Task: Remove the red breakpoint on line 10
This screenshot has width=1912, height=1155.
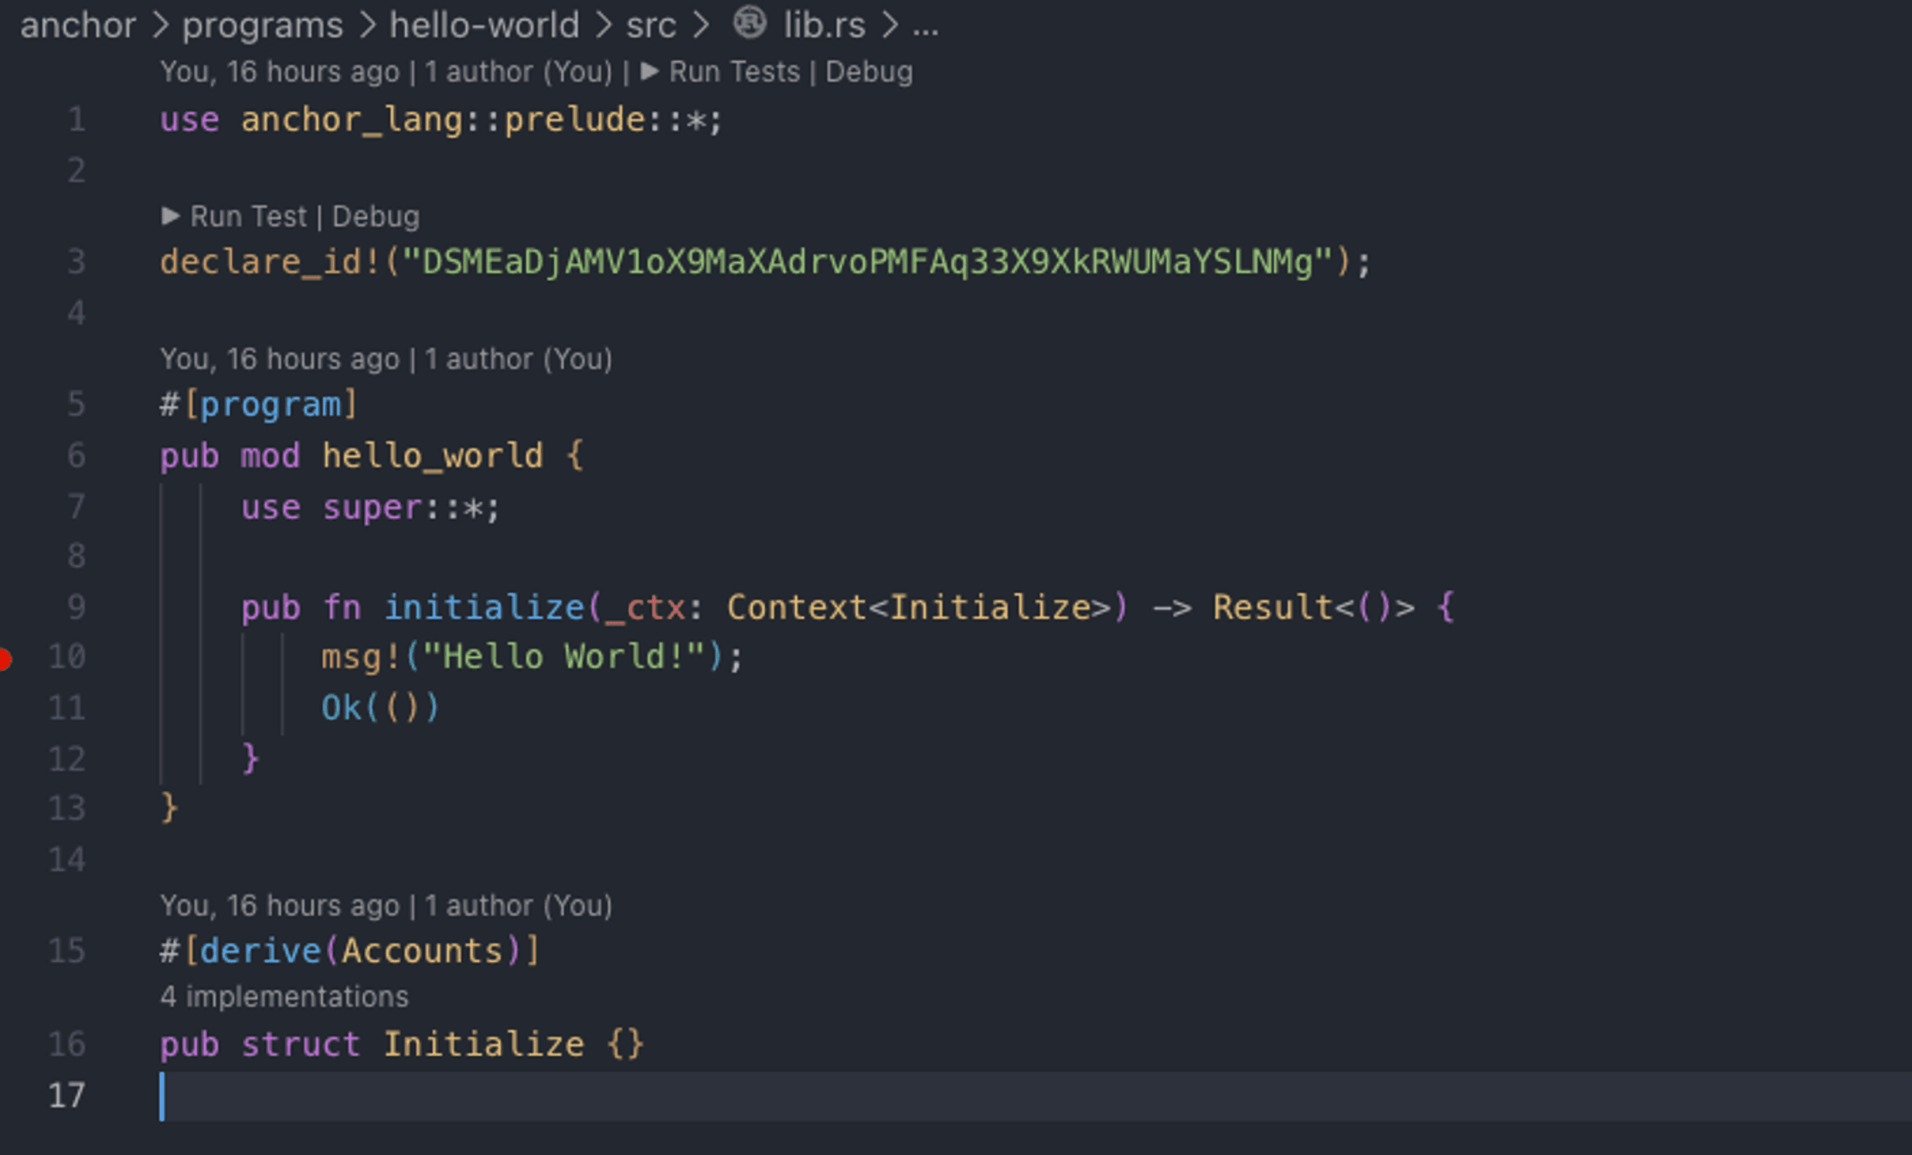Action: (8, 658)
